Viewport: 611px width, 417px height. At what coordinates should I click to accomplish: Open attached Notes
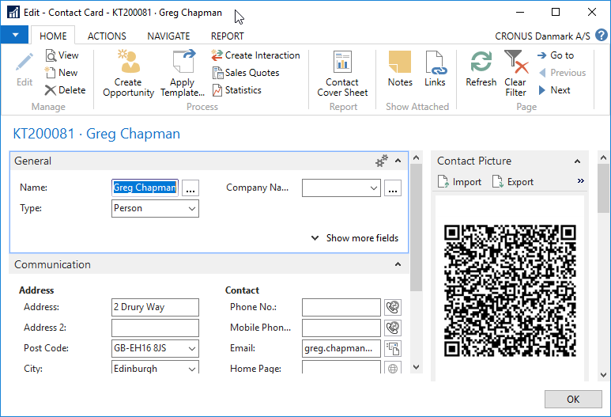[x=400, y=69]
